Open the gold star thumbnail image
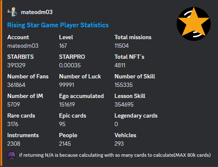The width and height of the screenshot is (218, 167). pyautogui.click(x=194, y=24)
